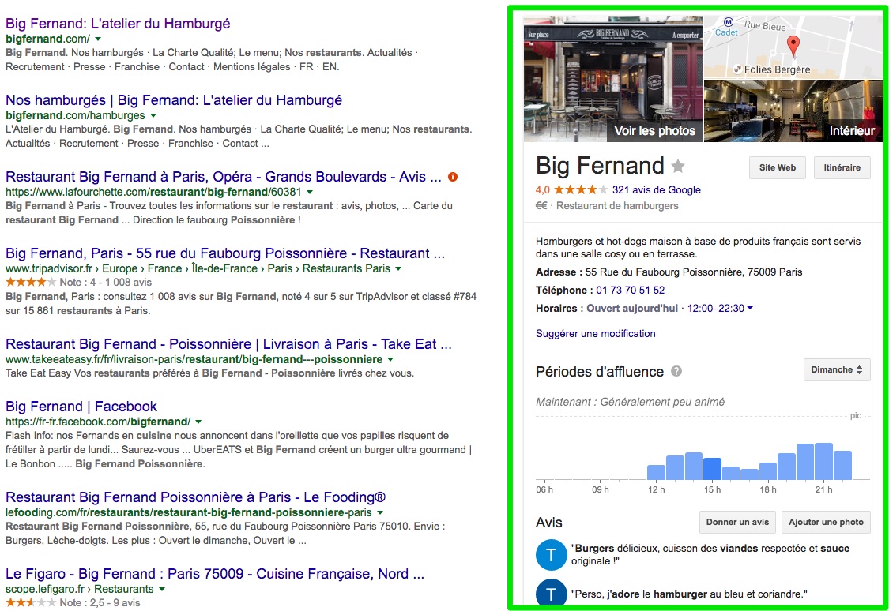Open the LaFourchette "Opéra - Grands Boulevards" result

[x=224, y=177]
